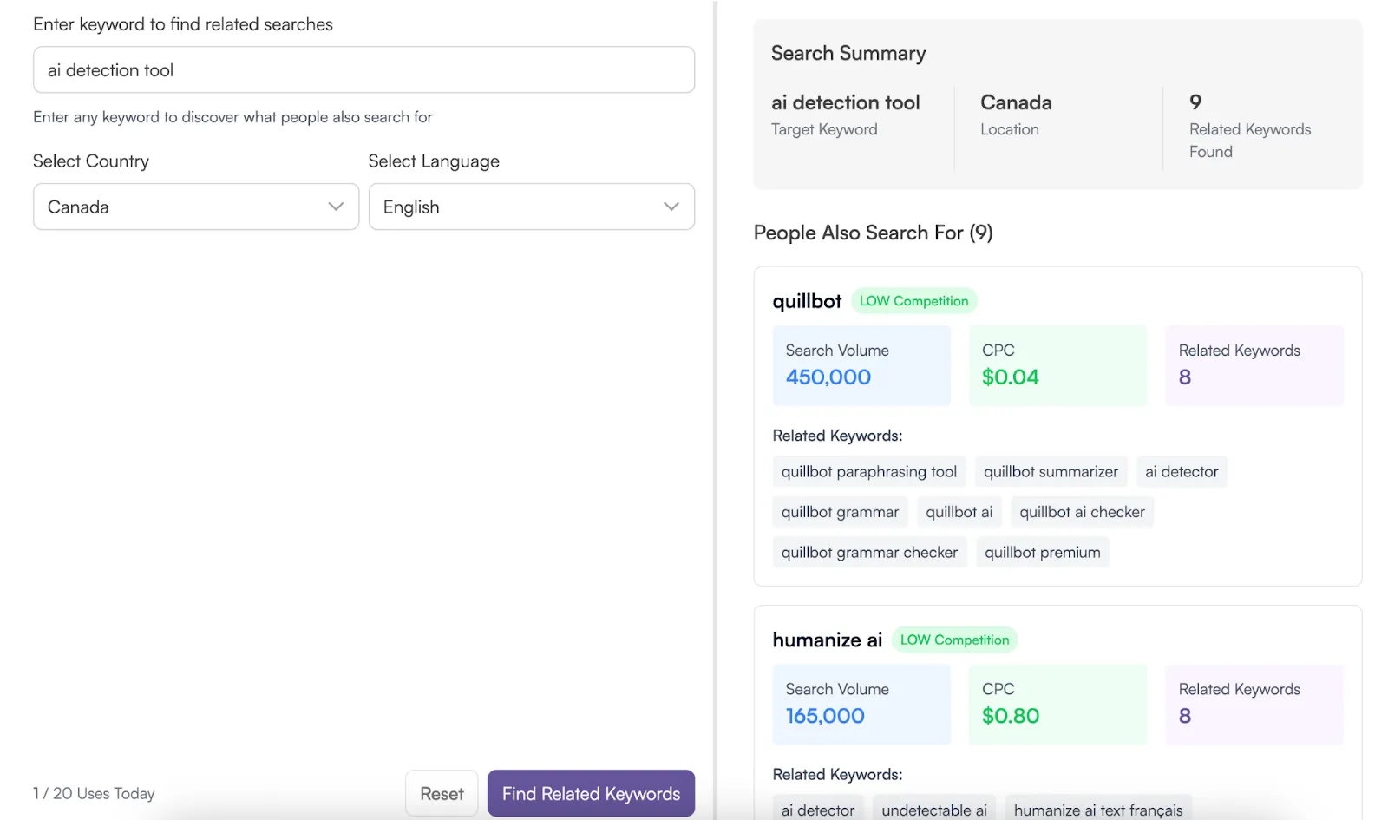Click the 'quillbot summarizer' keyword chip
Viewport: 1388px width, 820px height.
point(1051,472)
